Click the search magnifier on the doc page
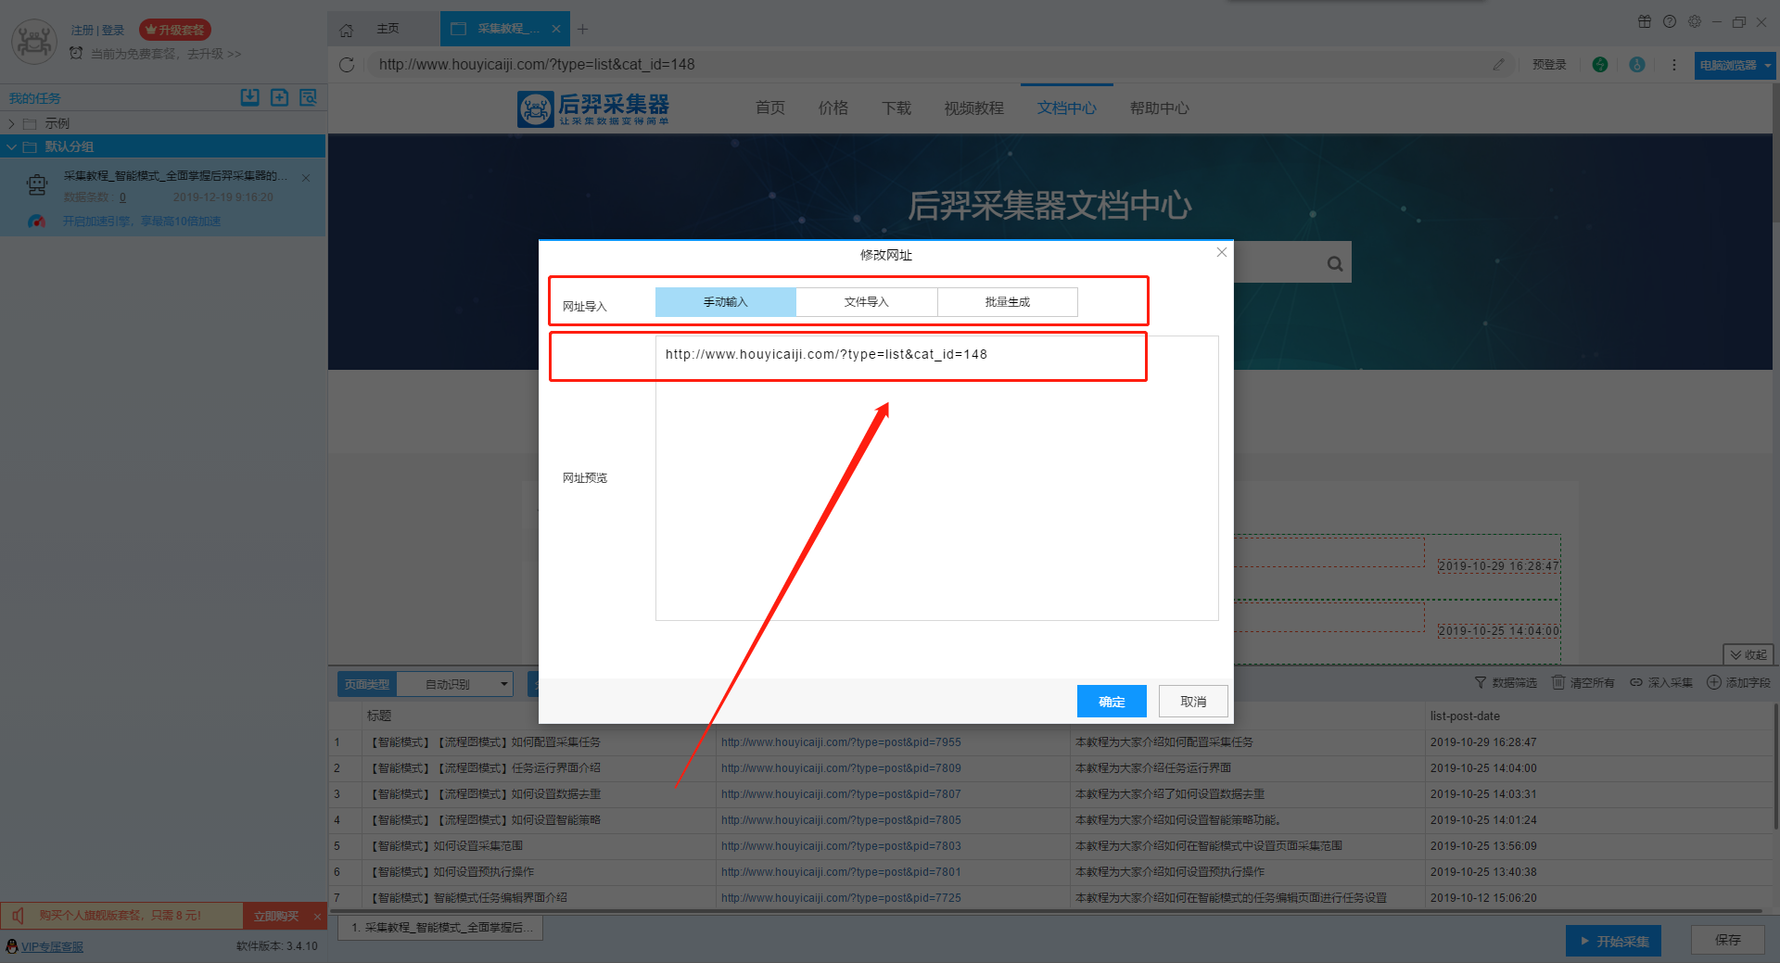The width and height of the screenshot is (1780, 963). [1335, 263]
